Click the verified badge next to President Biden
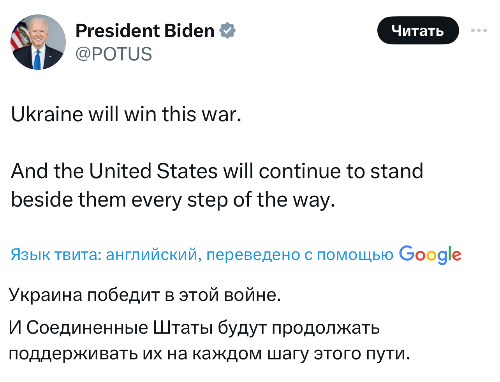This screenshot has height=382, width=500. click(228, 31)
